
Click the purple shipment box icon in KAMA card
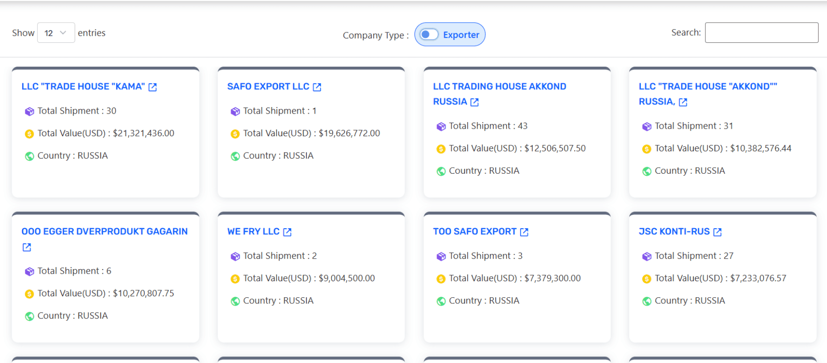30,111
